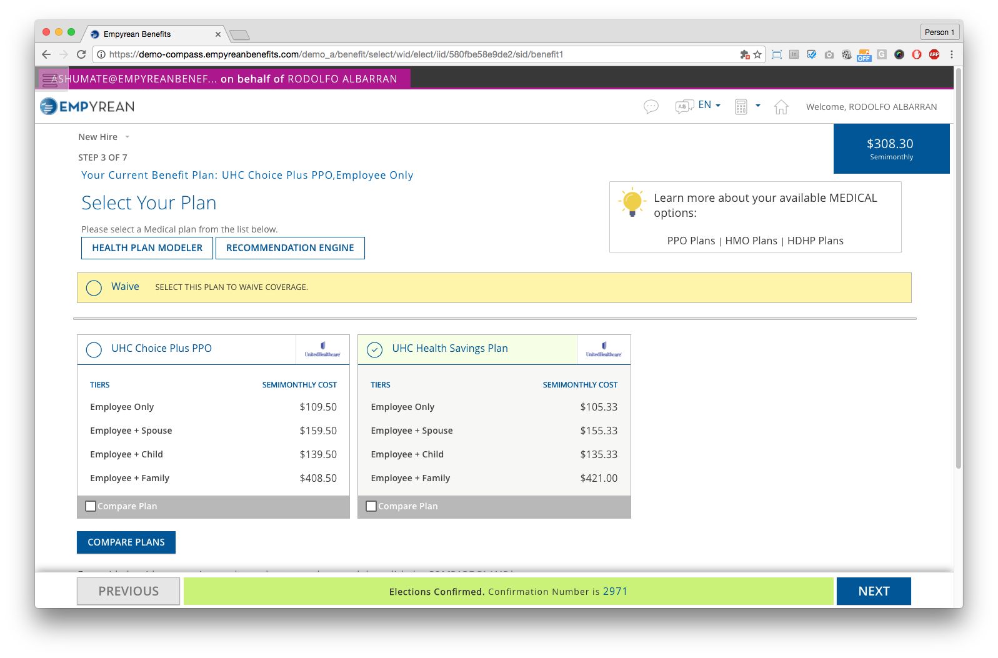Toggle the image OFF extension icon
The image size is (998, 658).
point(864,55)
